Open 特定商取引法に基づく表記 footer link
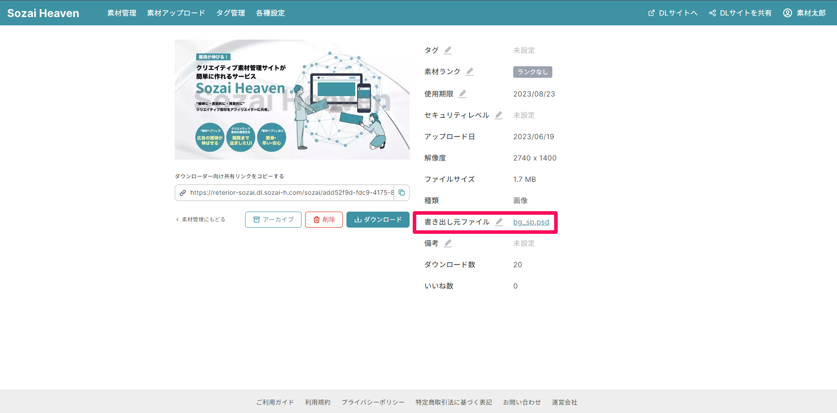The width and height of the screenshot is (837, 413). pos(454,402)
